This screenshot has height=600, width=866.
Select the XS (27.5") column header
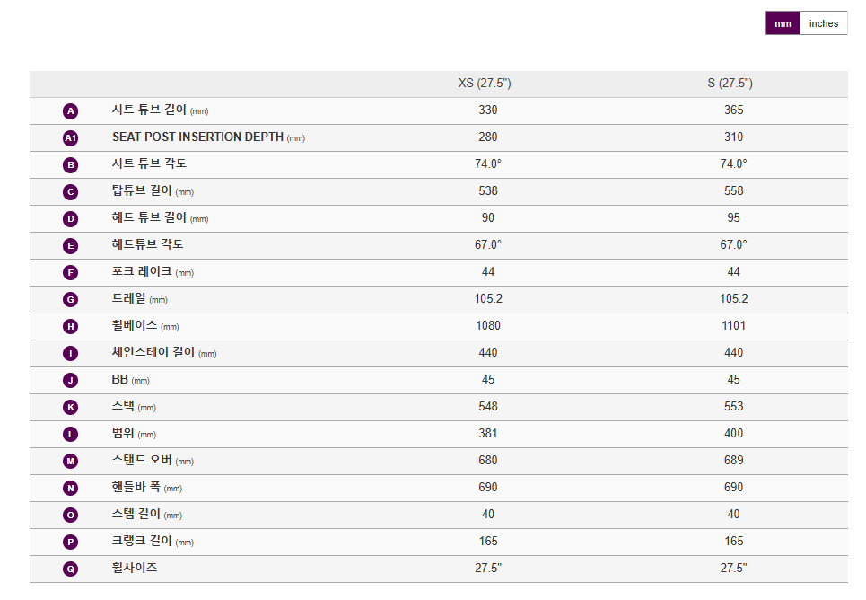[x=485, y=83]
